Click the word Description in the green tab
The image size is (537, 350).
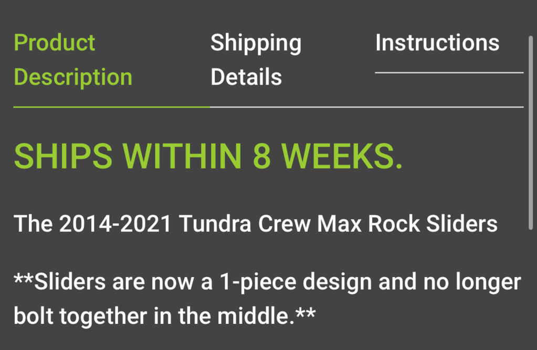point(73,77)
